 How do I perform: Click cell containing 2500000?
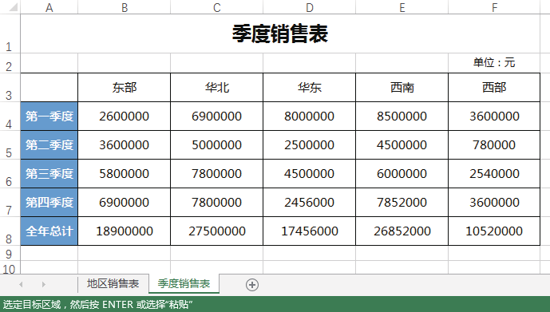coord(310,145)
